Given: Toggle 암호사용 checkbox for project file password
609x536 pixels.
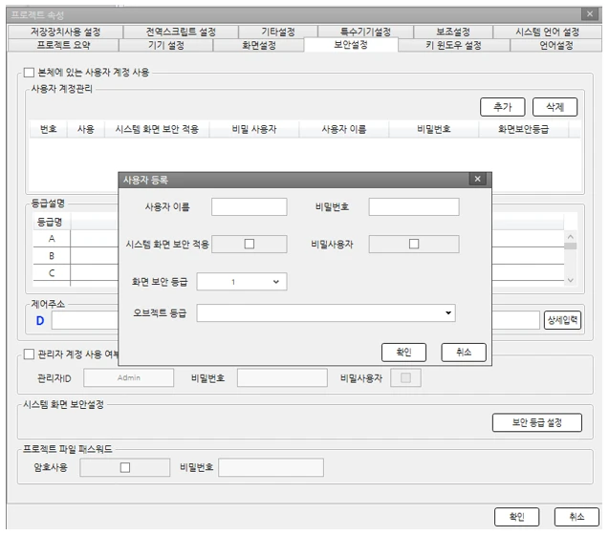Looking at the screenshot, I should [125, 467].
